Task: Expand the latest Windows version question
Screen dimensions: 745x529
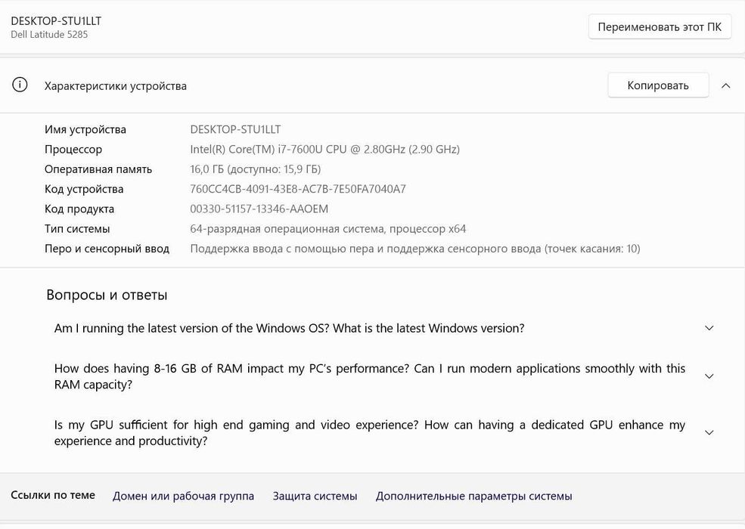Action: click(709, 328)
